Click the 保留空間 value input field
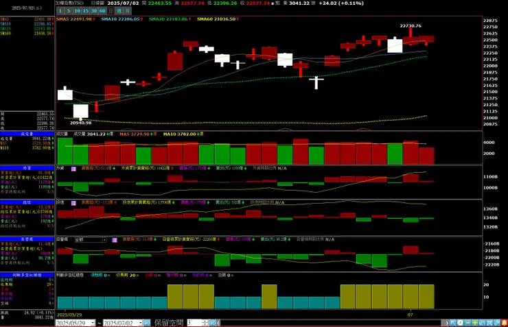This screenshot has height=327, width=508. tap(194, 323)
